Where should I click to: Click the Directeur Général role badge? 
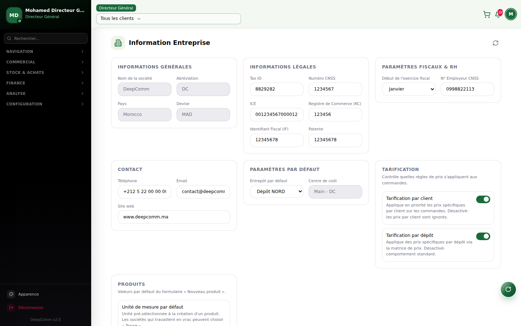(x=116, y=8)
